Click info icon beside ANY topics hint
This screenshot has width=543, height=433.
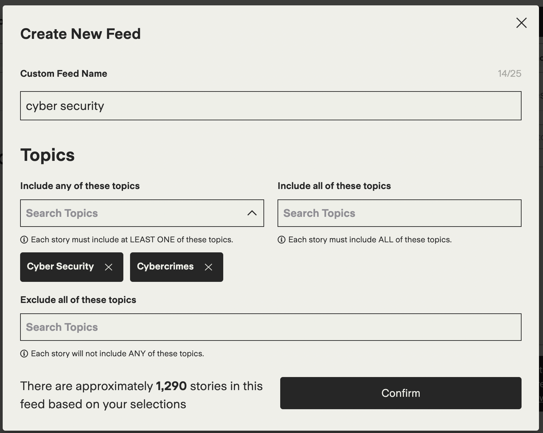[x=24, y=354]
